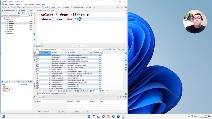Expand the tempdb database node

point(6,29)
